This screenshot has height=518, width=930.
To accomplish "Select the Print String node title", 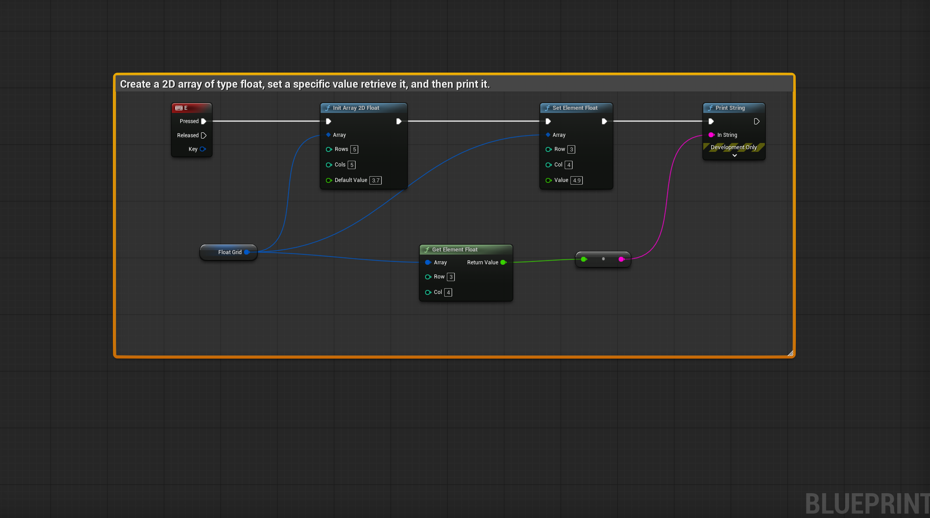I will 730,108.
